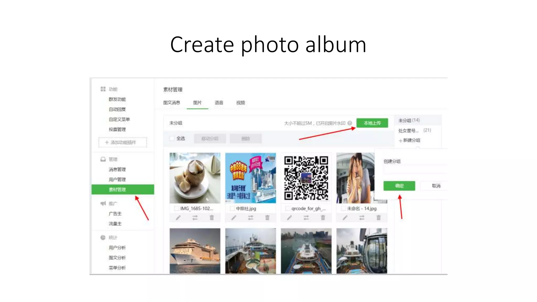Click the move-group arrows icon under 中旅社.jpg
This screenshot has height=302, width=537.
[251, 218]
